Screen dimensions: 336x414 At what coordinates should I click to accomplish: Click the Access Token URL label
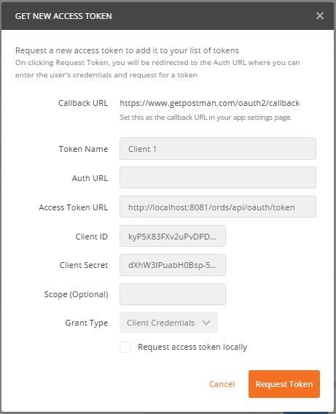click(74, 207)
